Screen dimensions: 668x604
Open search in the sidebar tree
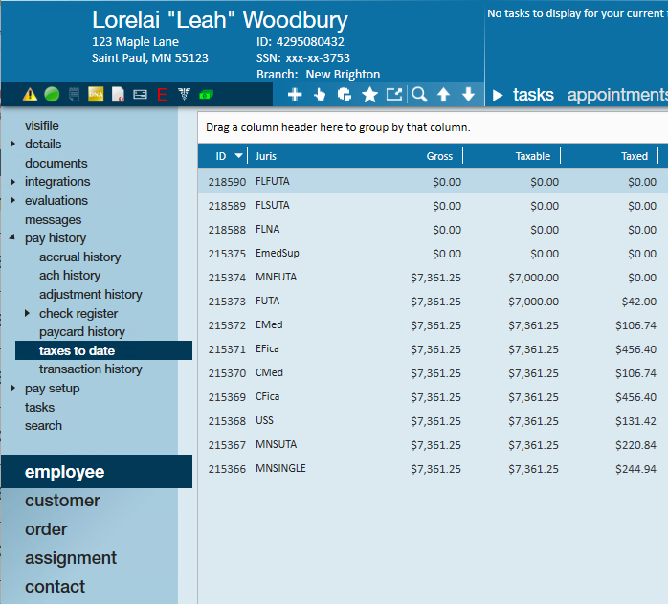tap(43, 425)
